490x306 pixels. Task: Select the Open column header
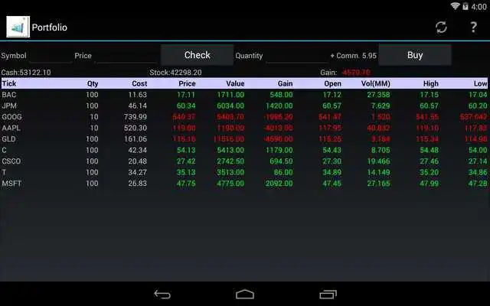[x=332, y=83]
